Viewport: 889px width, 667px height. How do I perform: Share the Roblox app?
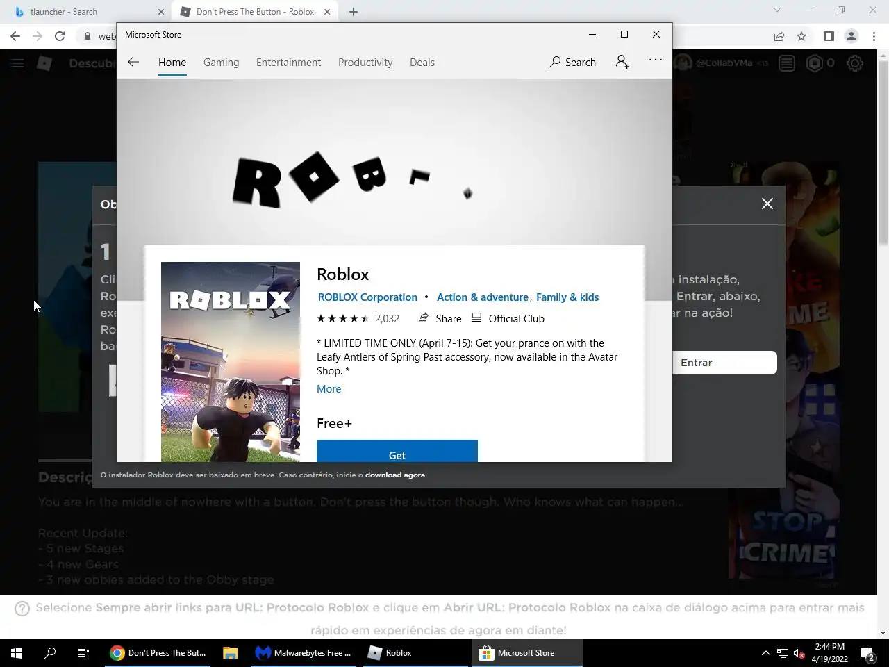pos(440,318)
